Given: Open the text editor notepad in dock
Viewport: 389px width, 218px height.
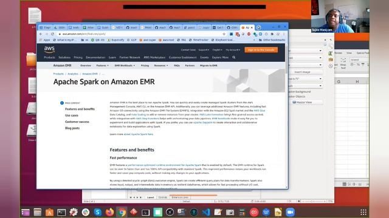Looking at the screenshot, I should coord(218,212).
